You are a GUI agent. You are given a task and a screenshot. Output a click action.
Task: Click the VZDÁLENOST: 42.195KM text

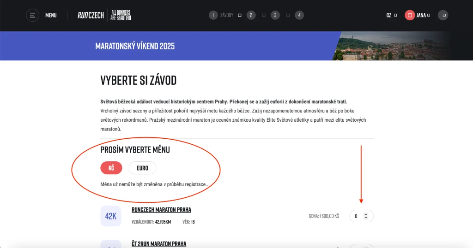pos(152,222)
